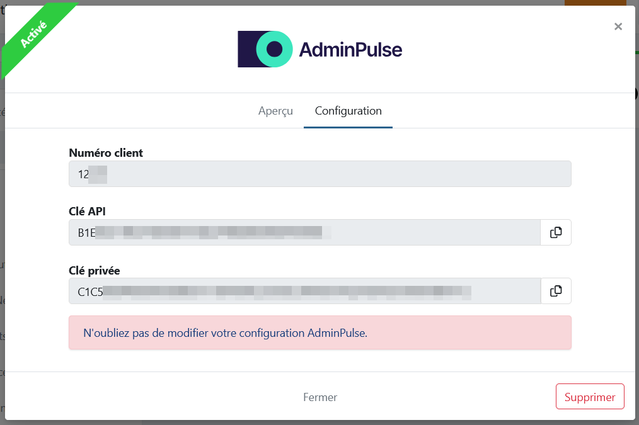Focus the Numéro client field
639x425 pixels.
click(320, 174)
